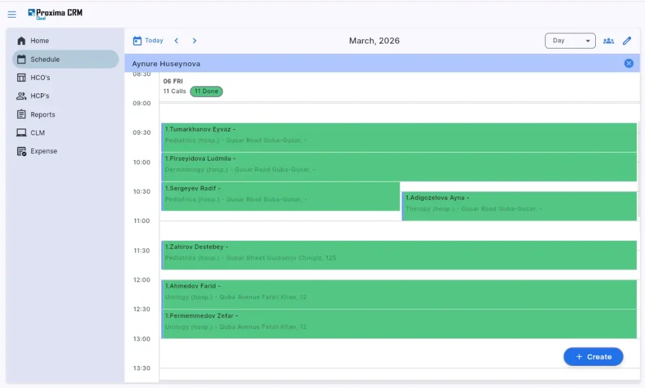Open Reports section
Screen dimensions: 645x388
click(x=66, y=115)
